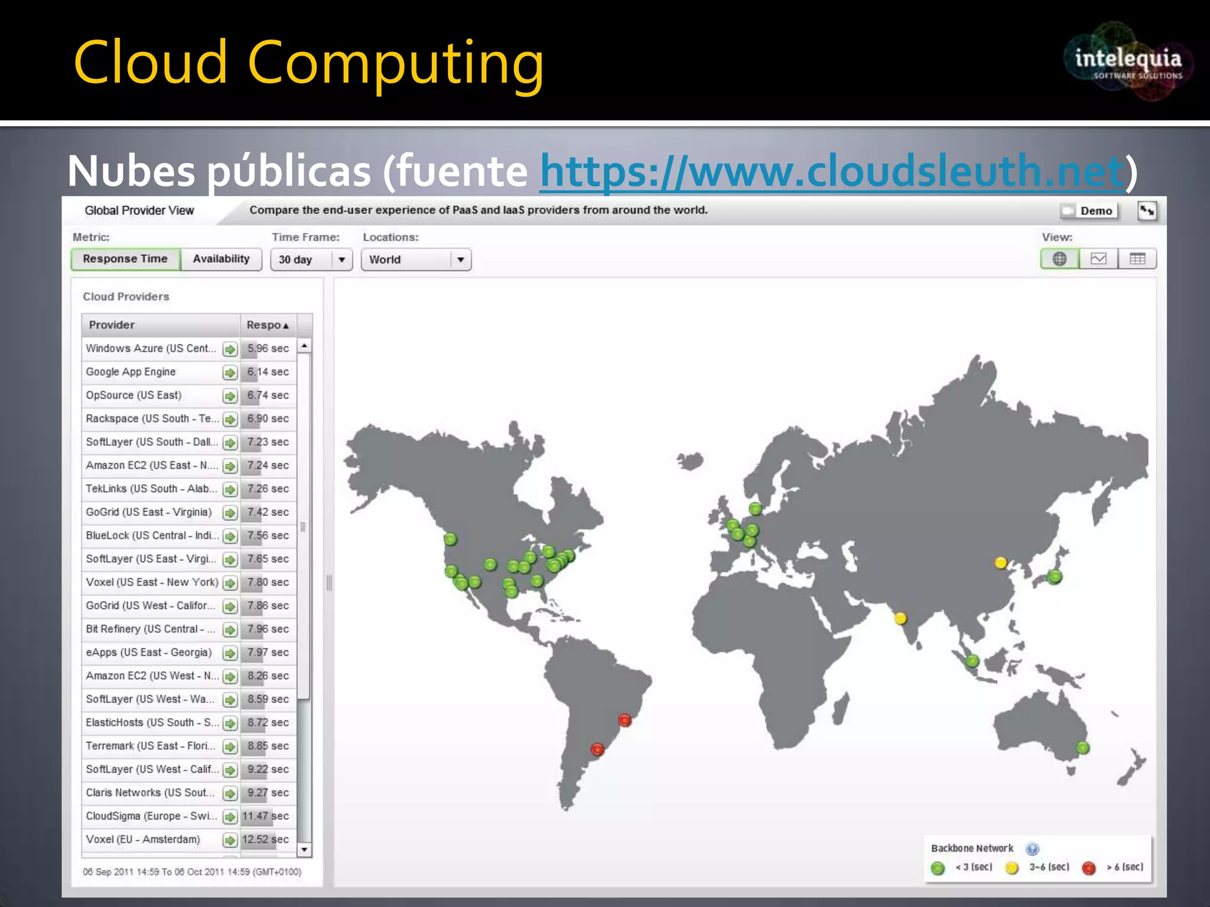
Task: Switch to table grid view
Action: click(x=1137, y=259)
